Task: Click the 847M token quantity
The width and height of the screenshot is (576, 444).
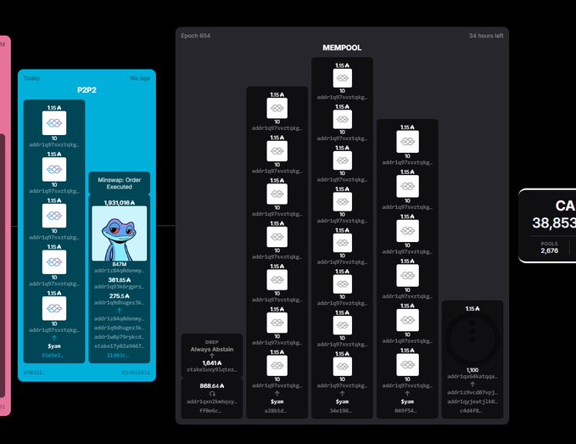Action: coord(120,264)
